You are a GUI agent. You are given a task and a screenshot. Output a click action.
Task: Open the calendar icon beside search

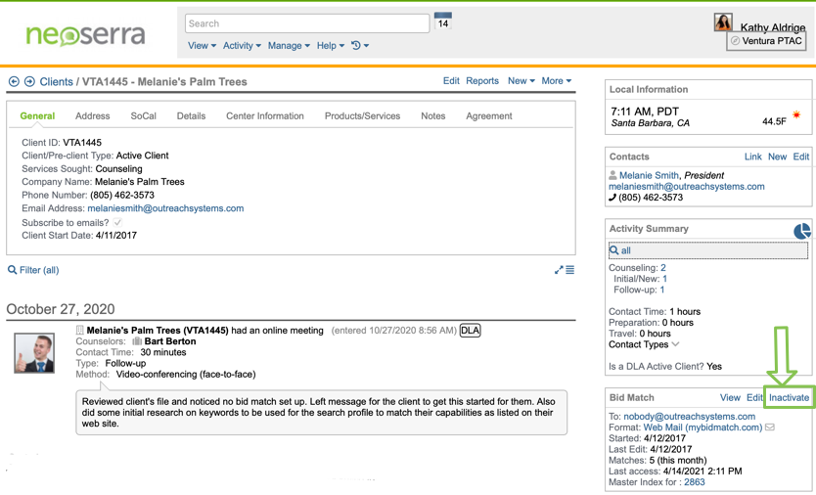(x=442, y=22)
